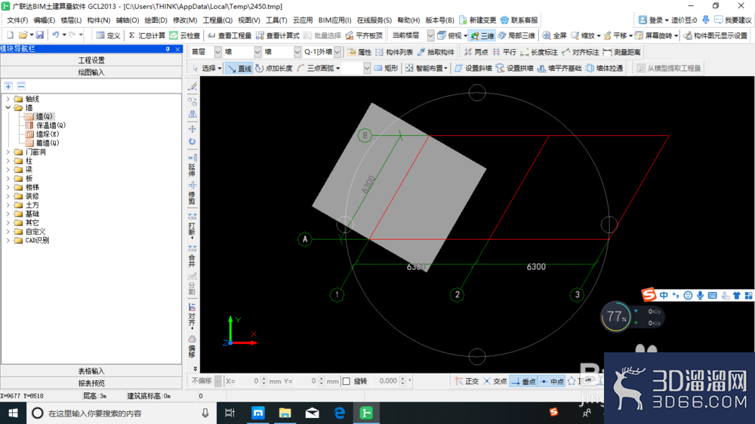The width and height of the screenshot is (755, 424).
Task: Click 全屏 fit-to-screen tool
Action: [555, 35]
